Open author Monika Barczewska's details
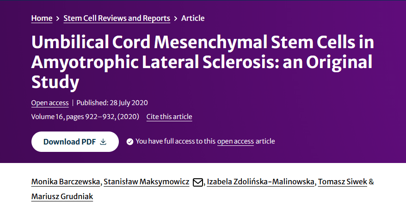Screen dimensions: 406x213 (x=65, y=182)
